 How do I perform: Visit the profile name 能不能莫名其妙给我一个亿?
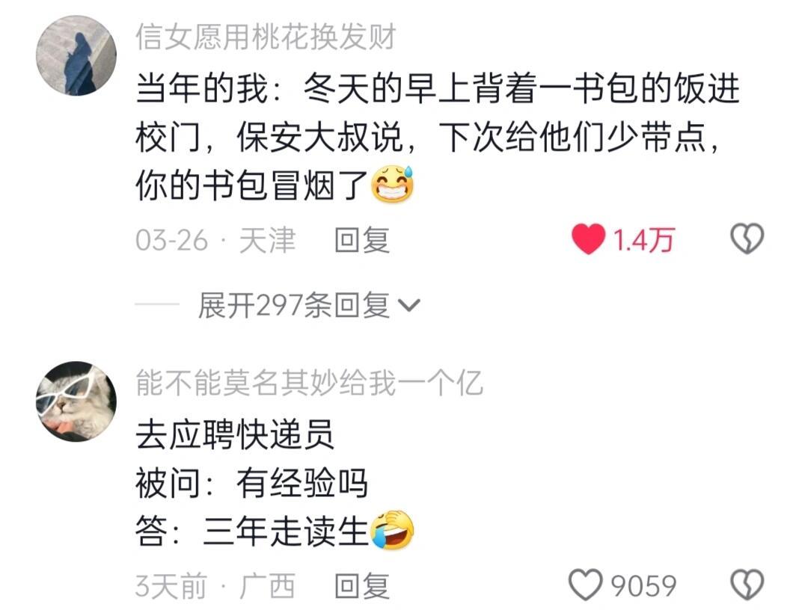(x=309, y=383)
